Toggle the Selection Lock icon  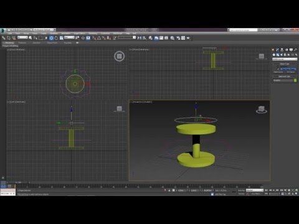(169, 190)
